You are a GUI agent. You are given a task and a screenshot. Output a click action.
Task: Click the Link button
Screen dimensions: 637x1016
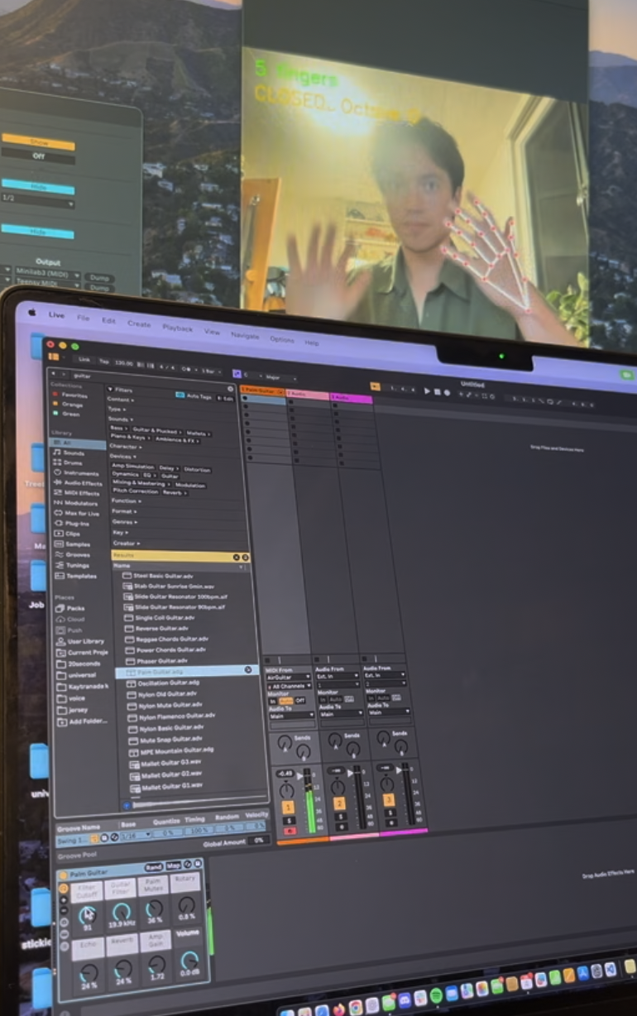[84, 359]
